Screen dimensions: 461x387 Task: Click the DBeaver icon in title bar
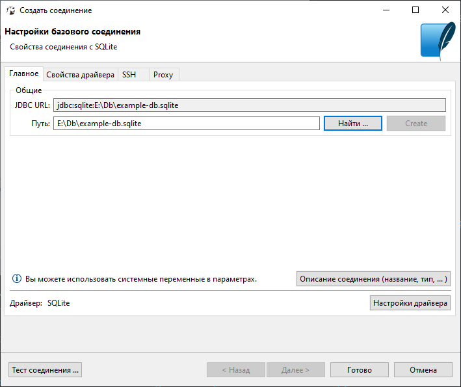10,10
